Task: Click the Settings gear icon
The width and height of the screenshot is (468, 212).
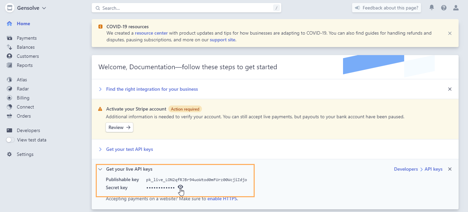Action: tap(9, 154)
